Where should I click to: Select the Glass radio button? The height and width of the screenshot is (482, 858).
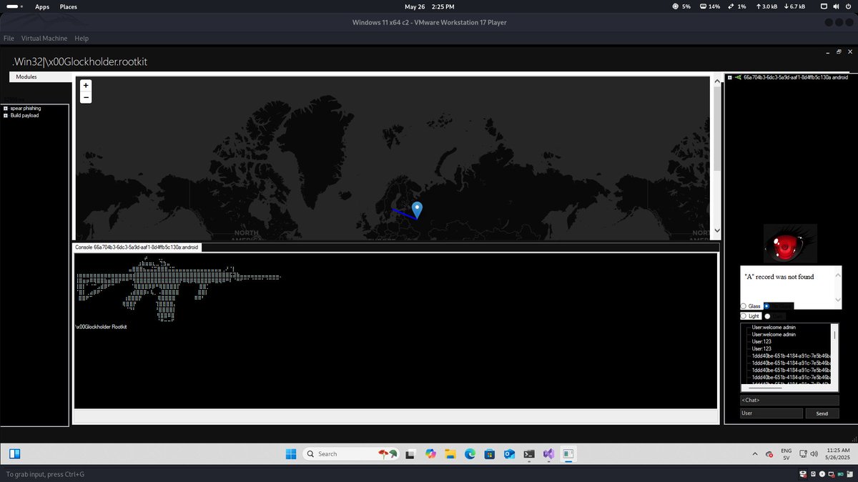[x=744, y=305]
